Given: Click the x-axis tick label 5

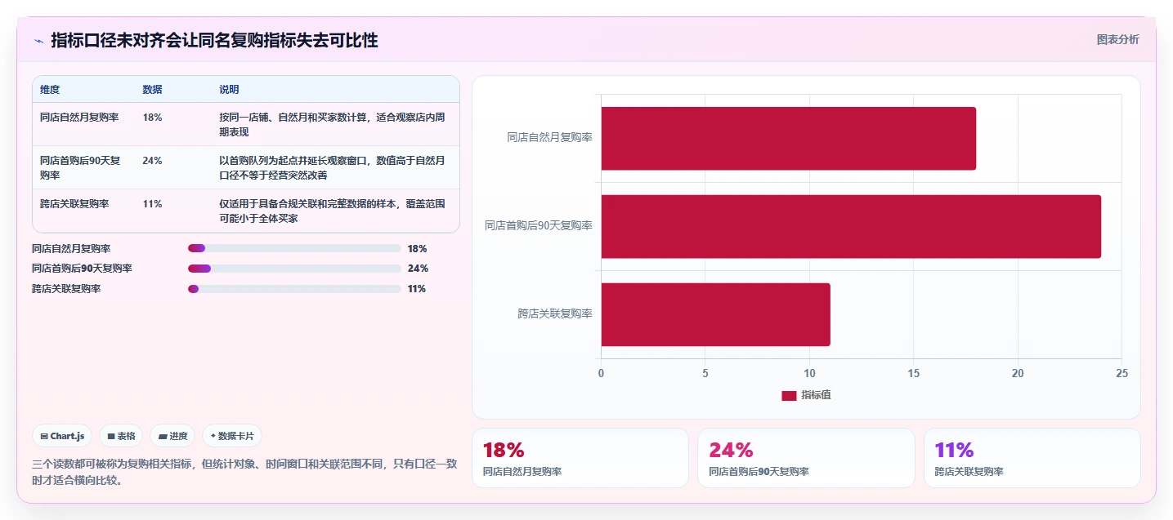Looking at the screenshot, I should tap(705, 373).
